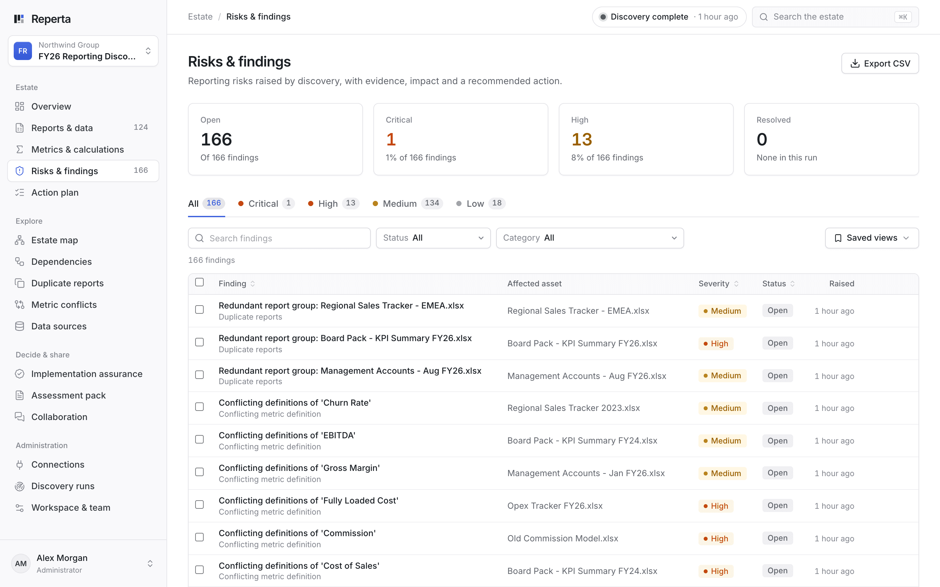Image resolution: width=940 pixels, height=587 pixels.
Task: Open the Estate map icon
Action: coord(20,240)
